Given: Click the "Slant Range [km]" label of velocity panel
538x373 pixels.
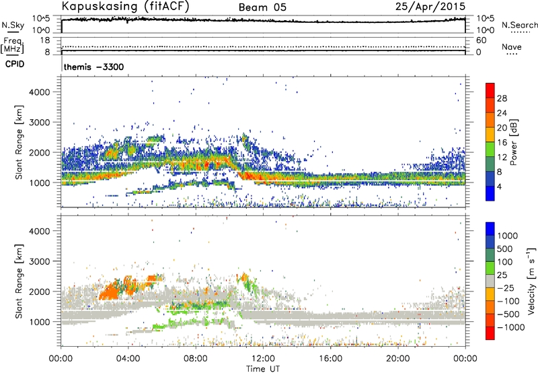Looking at the screenshot, I should pyautogui.click(x=19, y=281).
